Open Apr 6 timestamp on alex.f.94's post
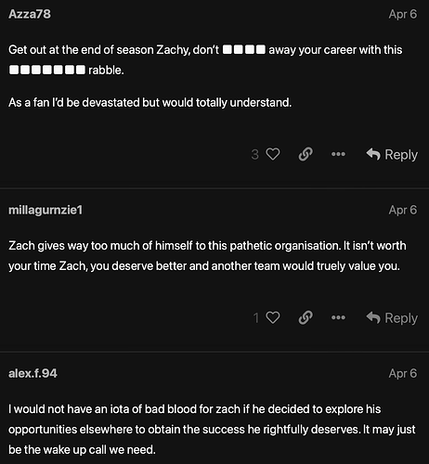Viewport: 429px width, 464px height. (x=403, y=374)
